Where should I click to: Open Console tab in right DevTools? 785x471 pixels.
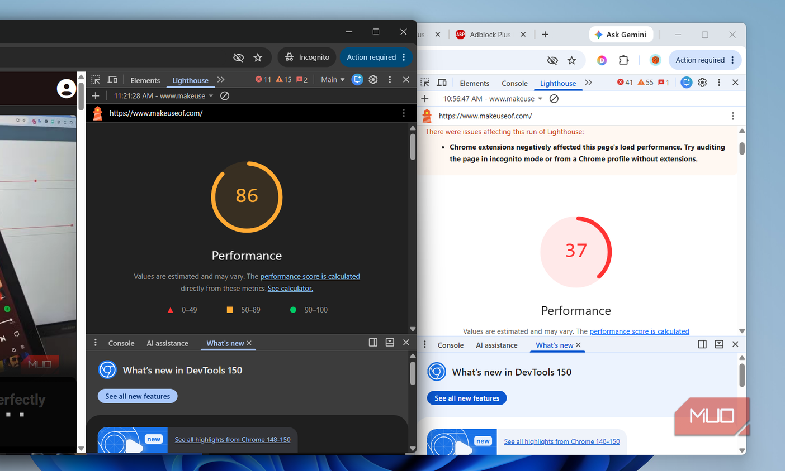(514, 83)
